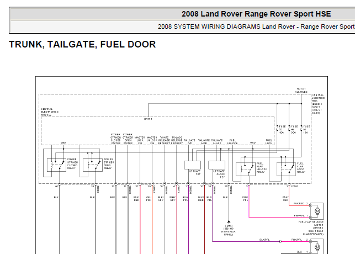
Task: Click the "YEL/PNK" wire color label
Action: (149, 199)
